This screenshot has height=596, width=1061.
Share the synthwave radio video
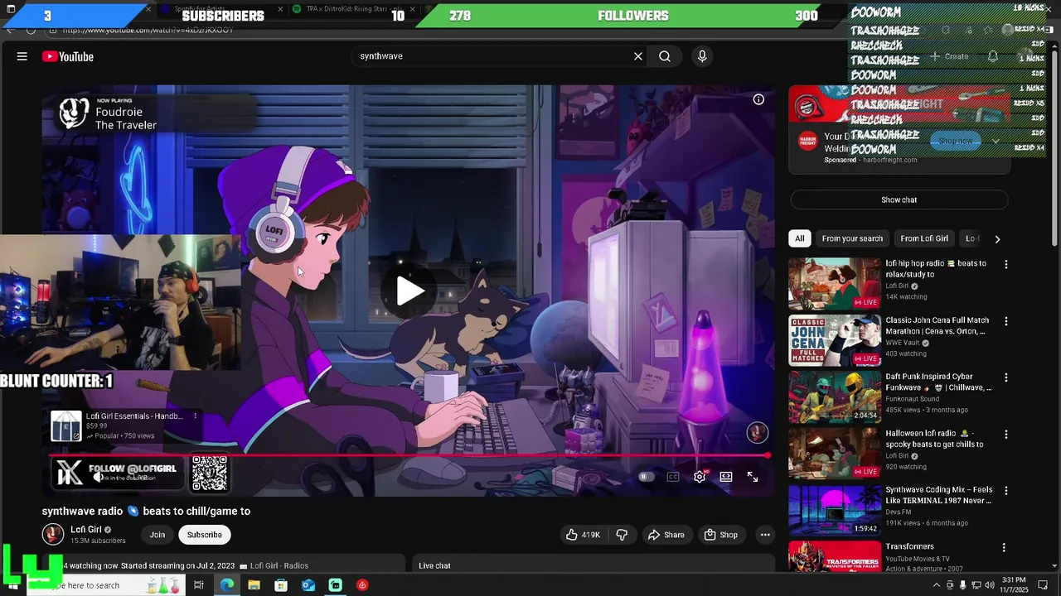tap(666, 535)
